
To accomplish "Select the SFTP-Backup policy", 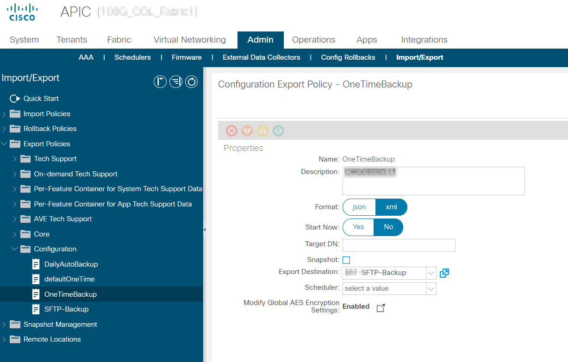I will (66, 309).
